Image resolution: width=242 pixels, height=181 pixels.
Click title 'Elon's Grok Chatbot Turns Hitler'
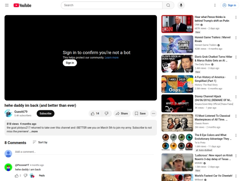pyautogui.click(x=213, y=59)
